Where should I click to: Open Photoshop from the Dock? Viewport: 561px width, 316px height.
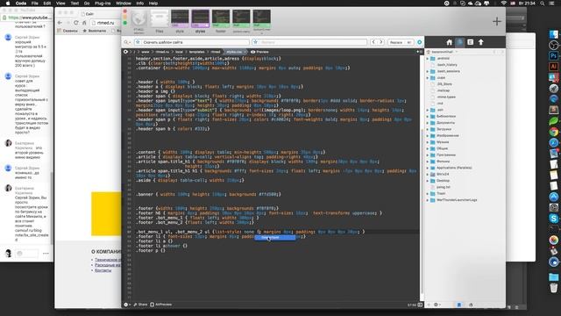553,56
